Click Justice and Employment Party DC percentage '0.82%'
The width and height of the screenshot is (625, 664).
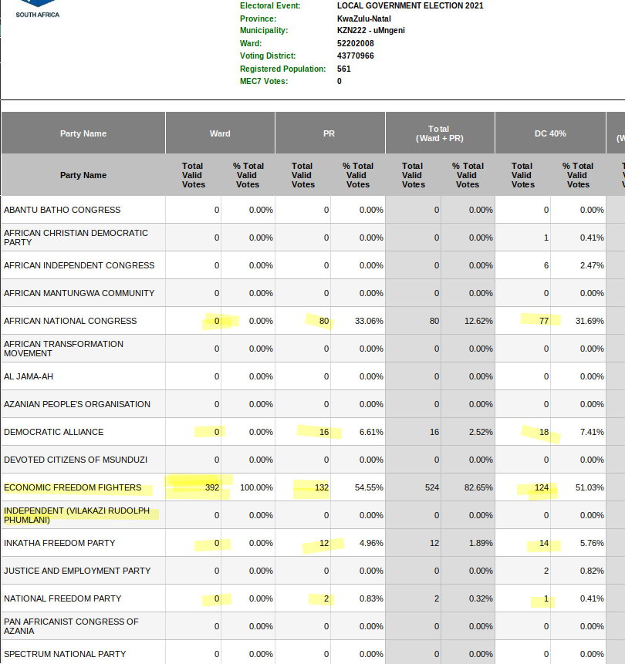tap(592, 571)
